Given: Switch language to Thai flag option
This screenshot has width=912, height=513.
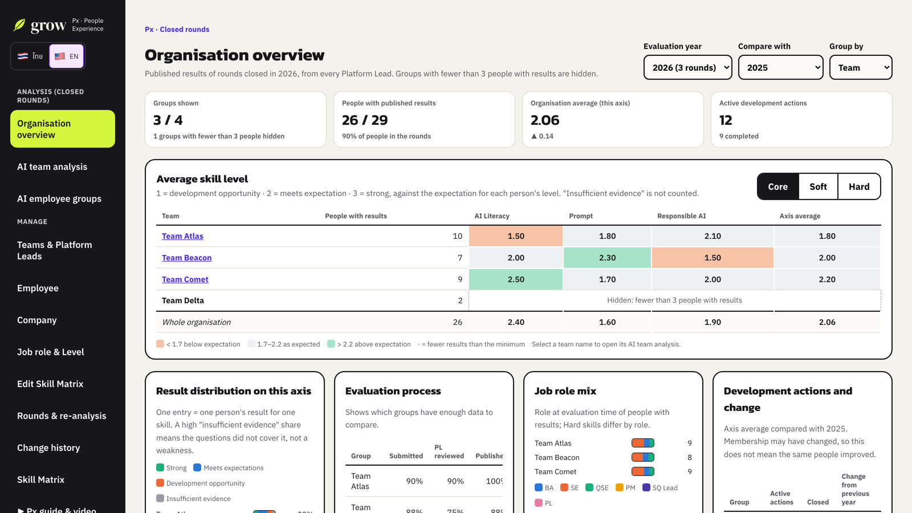Looking at the screenshot, I should pos(30,56).
